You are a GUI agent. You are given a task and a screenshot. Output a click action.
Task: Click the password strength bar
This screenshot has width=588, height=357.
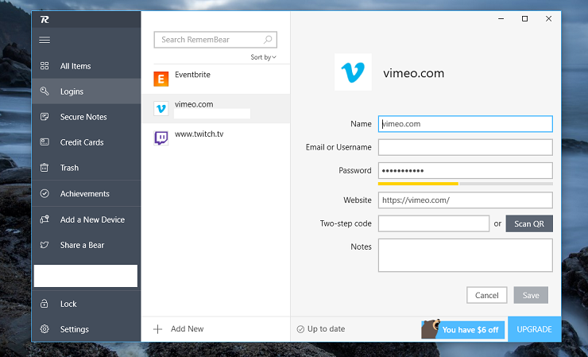(x=466, y=184)
